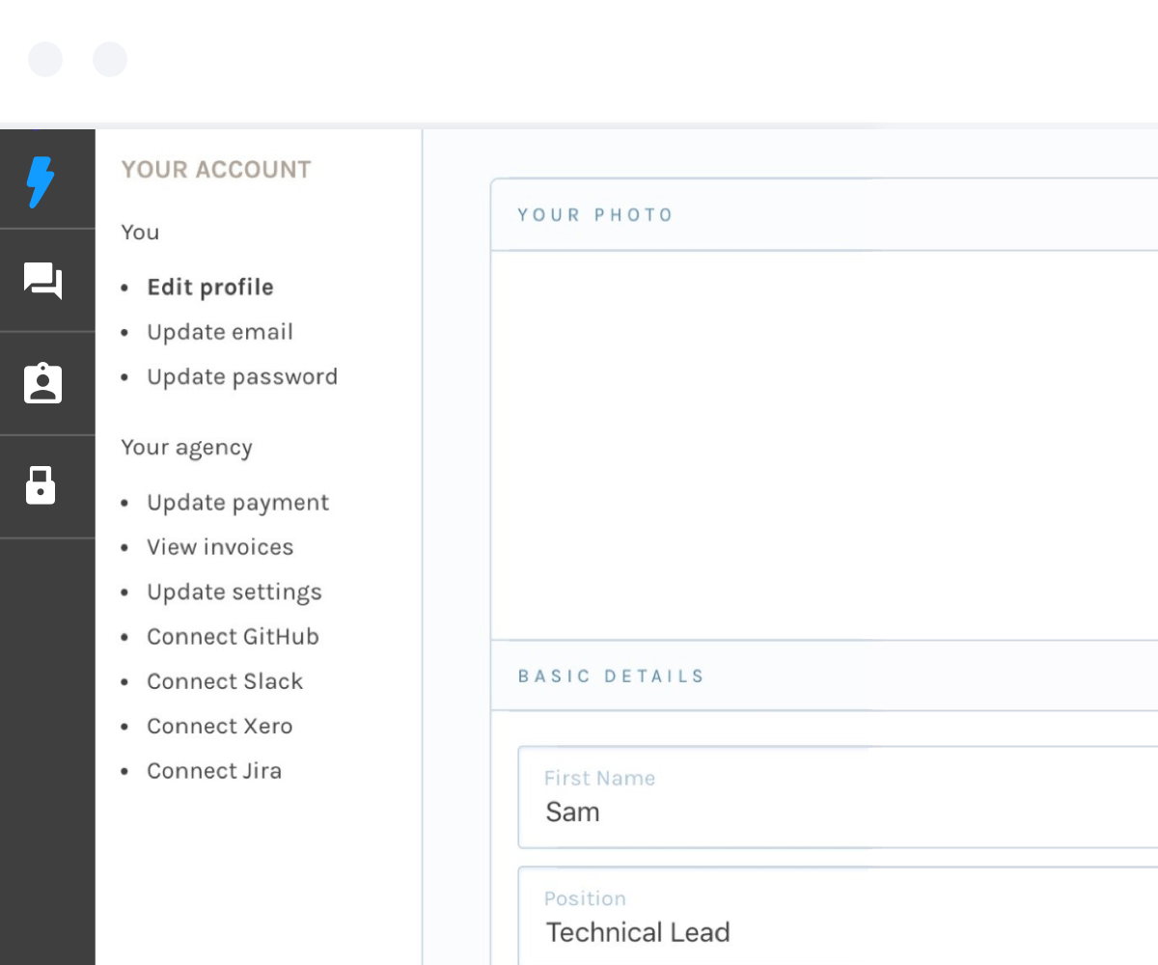Open the contact badge sidebar icon

click(42, 383)
